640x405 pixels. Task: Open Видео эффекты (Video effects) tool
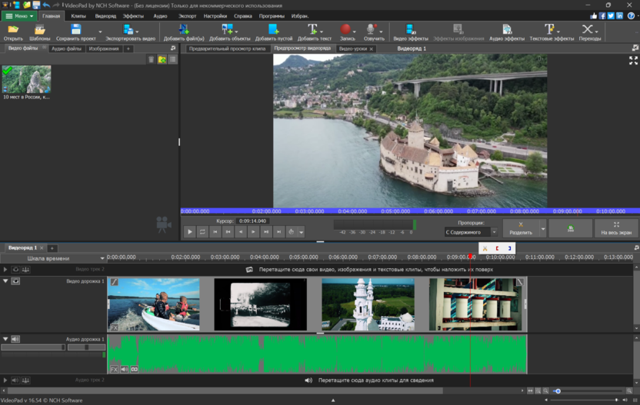click(x=409, y=30)
